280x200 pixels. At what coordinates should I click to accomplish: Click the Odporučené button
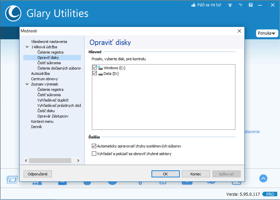[38, 174]
